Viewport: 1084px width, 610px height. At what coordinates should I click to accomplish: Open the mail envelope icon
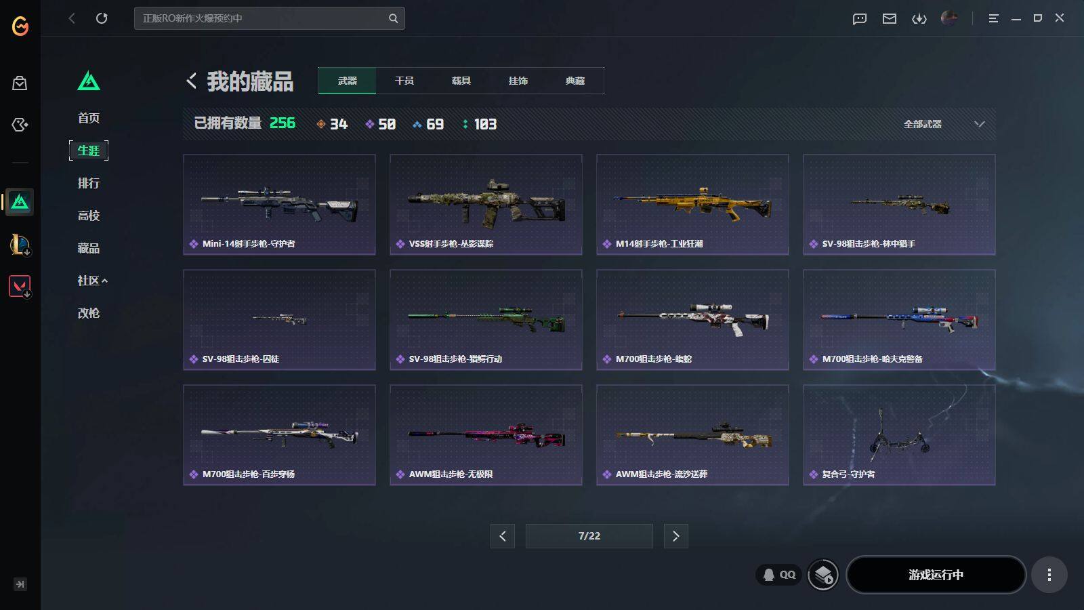pyautogui.click(x=890, y=18)
